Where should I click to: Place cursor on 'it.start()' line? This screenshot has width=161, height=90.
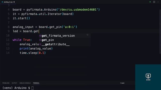[x=21, y=18]
